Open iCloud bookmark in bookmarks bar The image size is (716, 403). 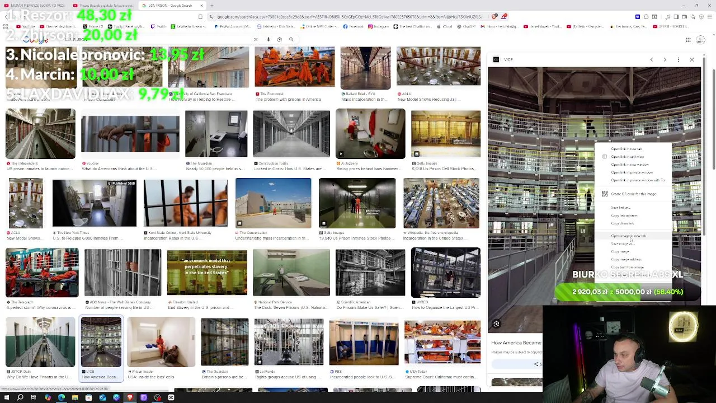click(x=445, y=26)
